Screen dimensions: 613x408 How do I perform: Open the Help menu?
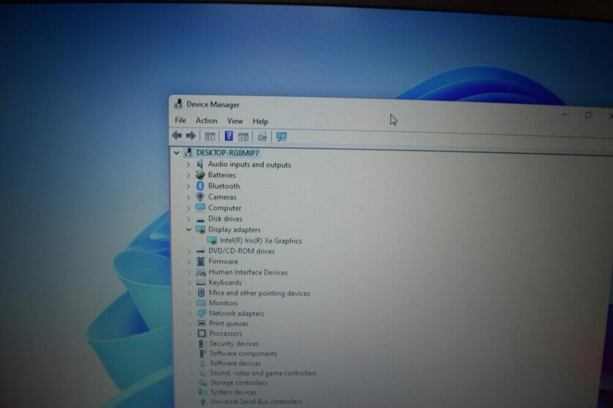pos(261,121)
